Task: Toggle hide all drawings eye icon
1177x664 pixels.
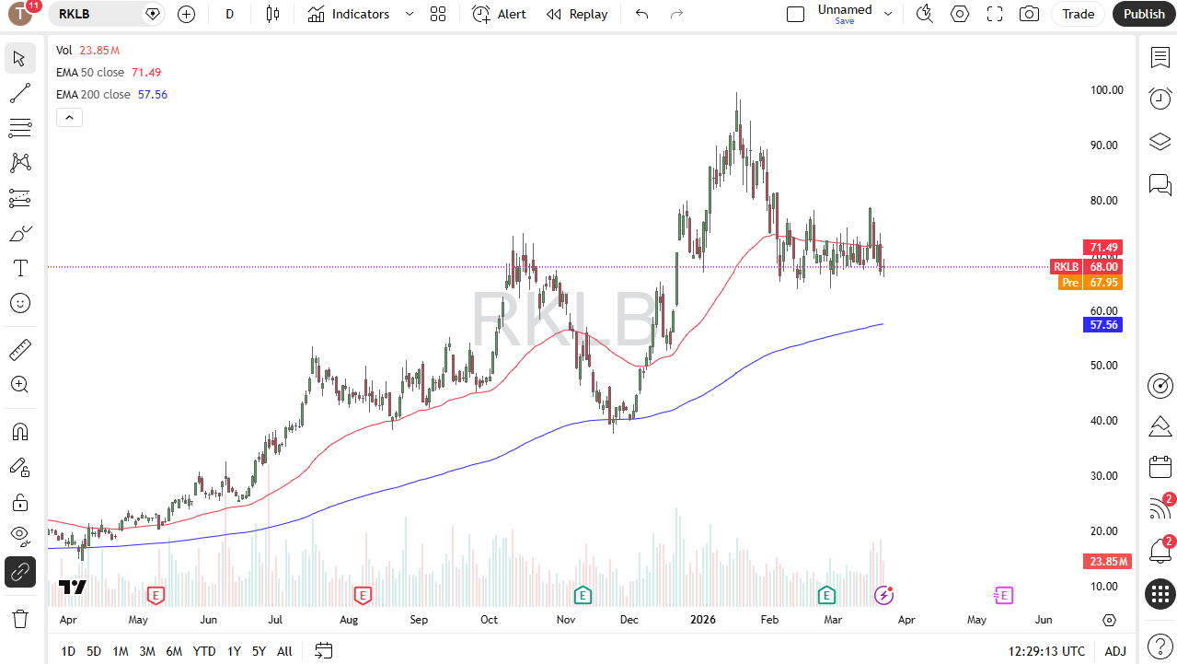Action: 20,536
